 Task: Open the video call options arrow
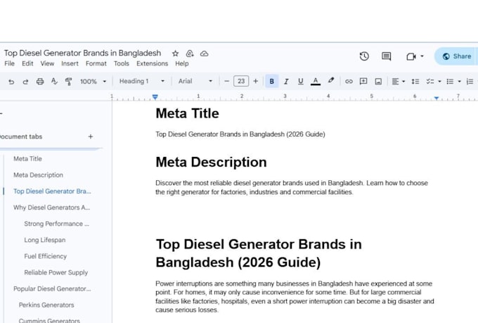point(422,56)
